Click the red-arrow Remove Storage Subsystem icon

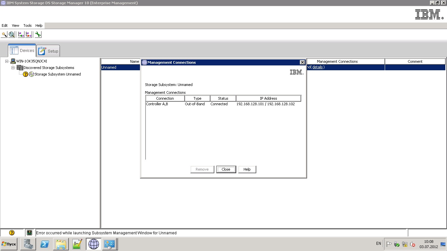pyautogui.click(x=29, y=34)
